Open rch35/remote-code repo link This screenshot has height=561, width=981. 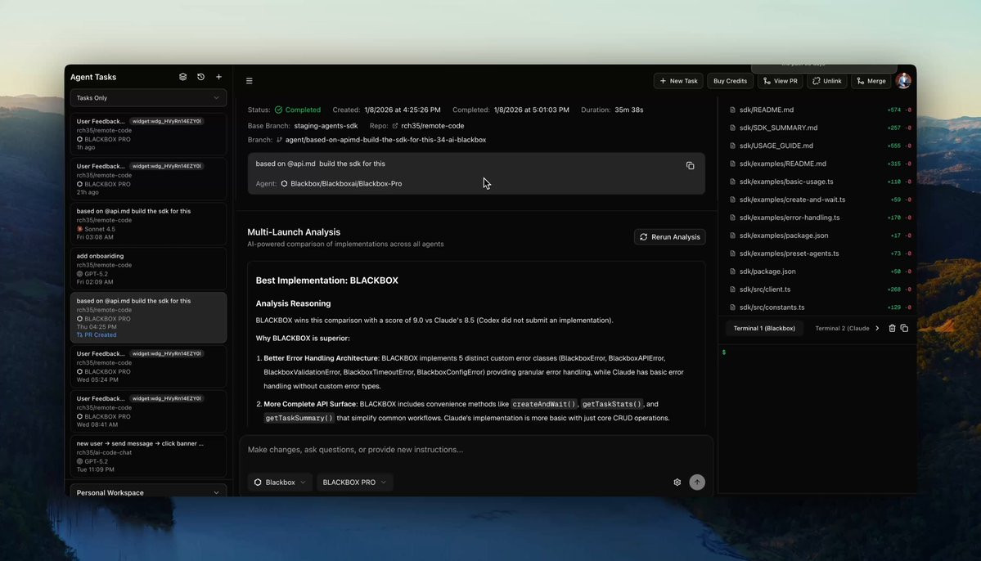click(432, 126)
